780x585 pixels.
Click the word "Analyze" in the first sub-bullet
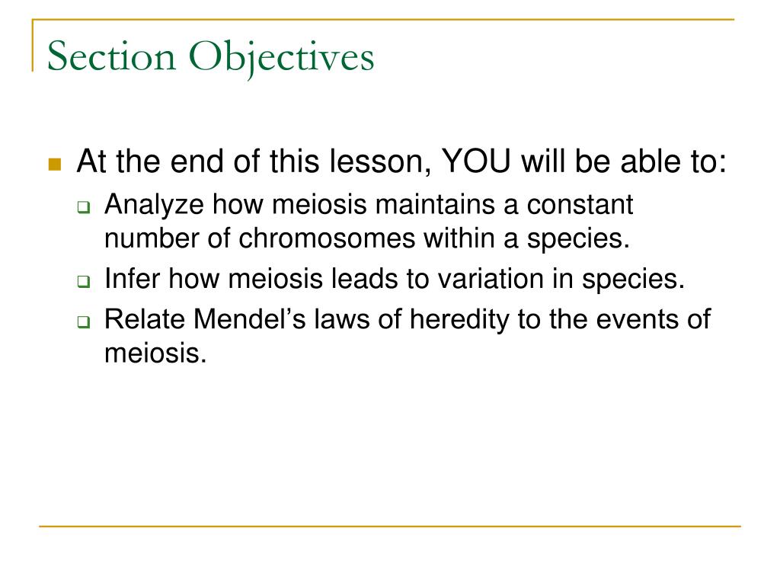[x=154, y=205]
